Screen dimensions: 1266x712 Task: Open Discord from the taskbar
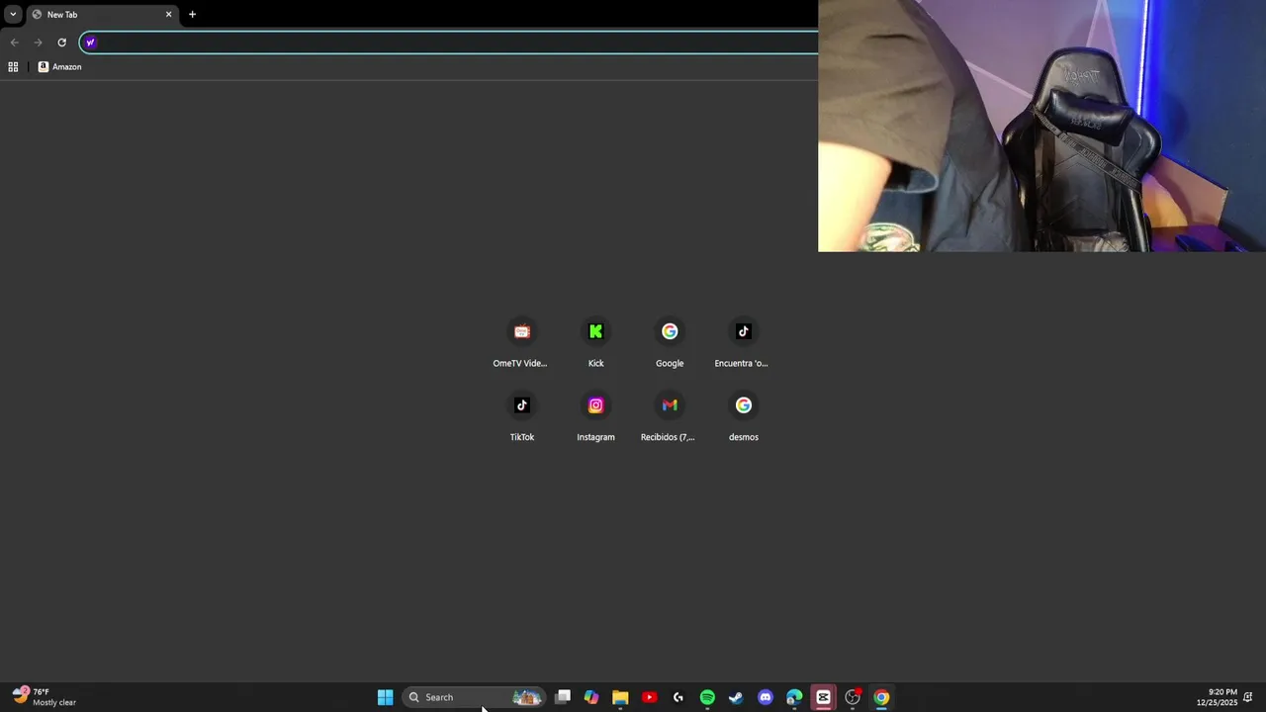(765, 697)
